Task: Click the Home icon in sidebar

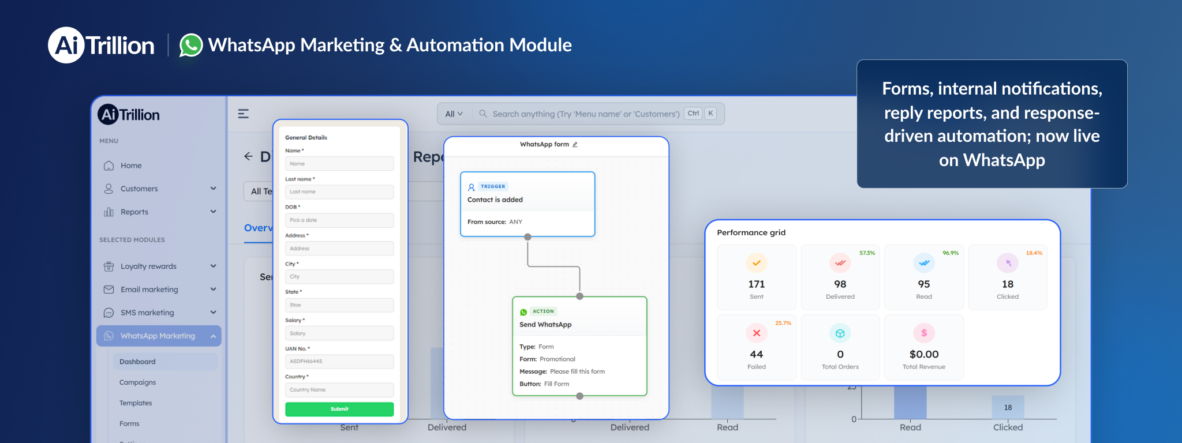Action: (109, 166)
